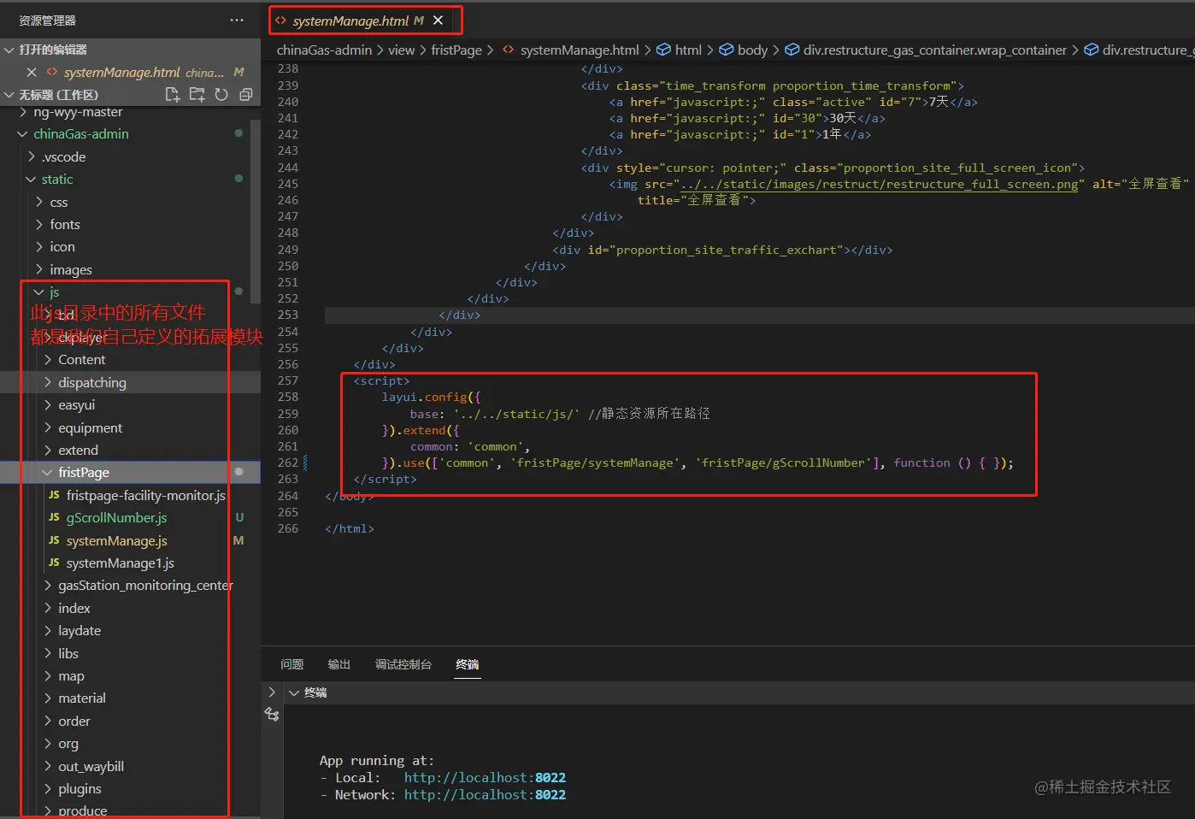This screenshot has width=1195, height=819.
Task: Expand the map folder
Action: 48,676
